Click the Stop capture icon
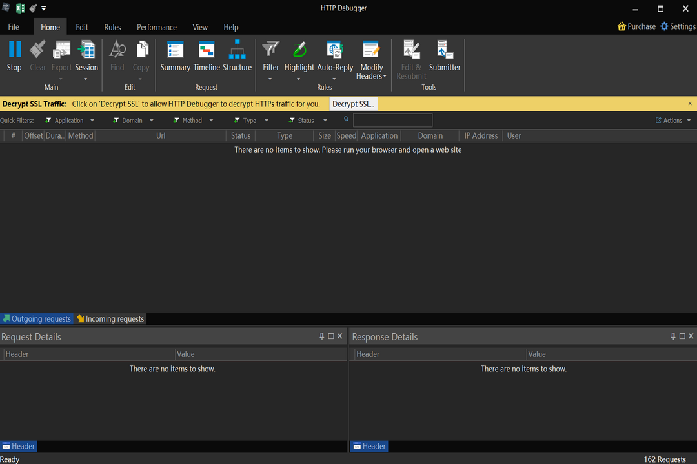Image resolution: width=697 pixels, height=464 pixels. pos(14,50)
